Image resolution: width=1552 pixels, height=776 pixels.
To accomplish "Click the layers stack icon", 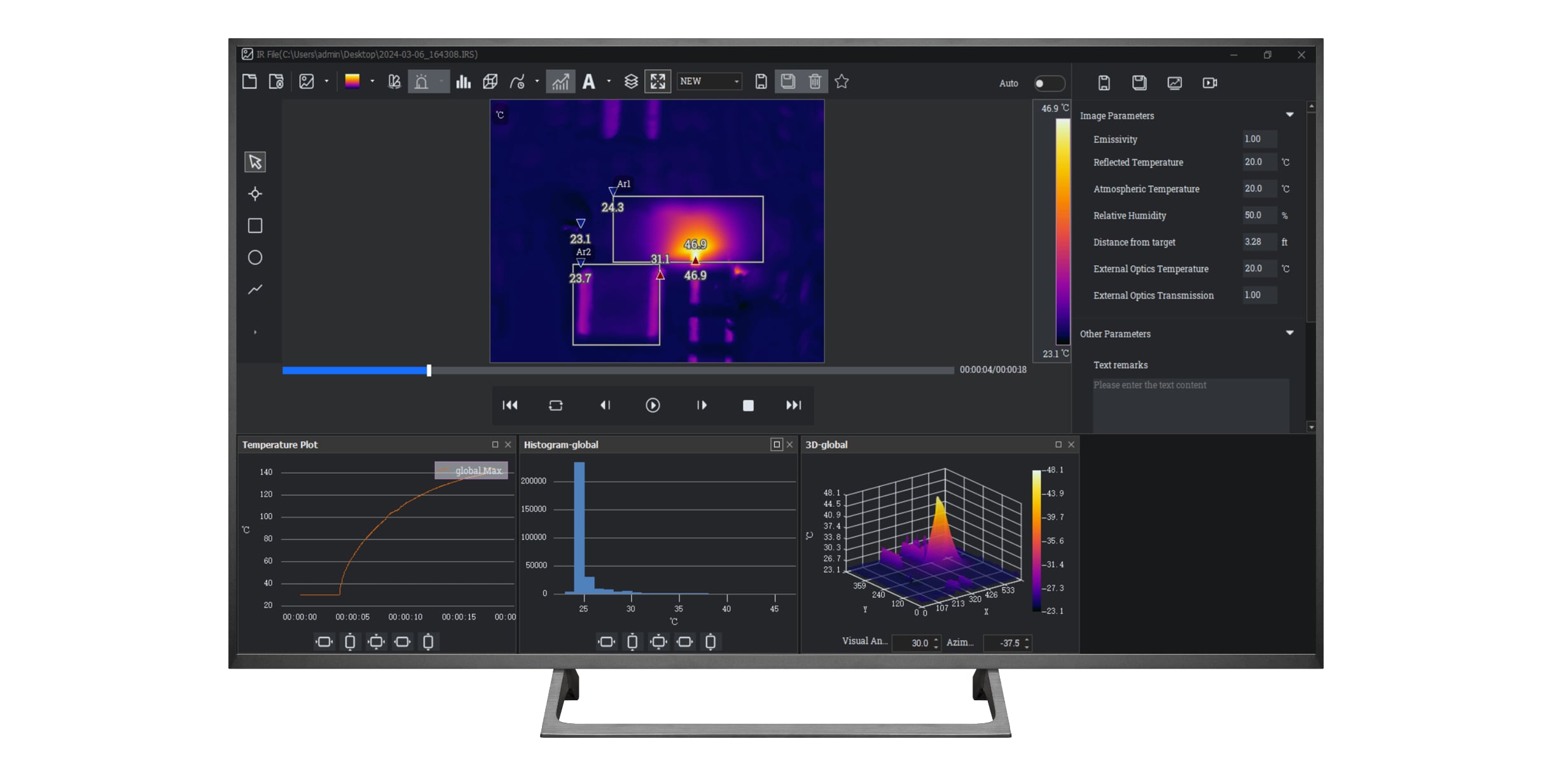I will click(x=631, y=81).
